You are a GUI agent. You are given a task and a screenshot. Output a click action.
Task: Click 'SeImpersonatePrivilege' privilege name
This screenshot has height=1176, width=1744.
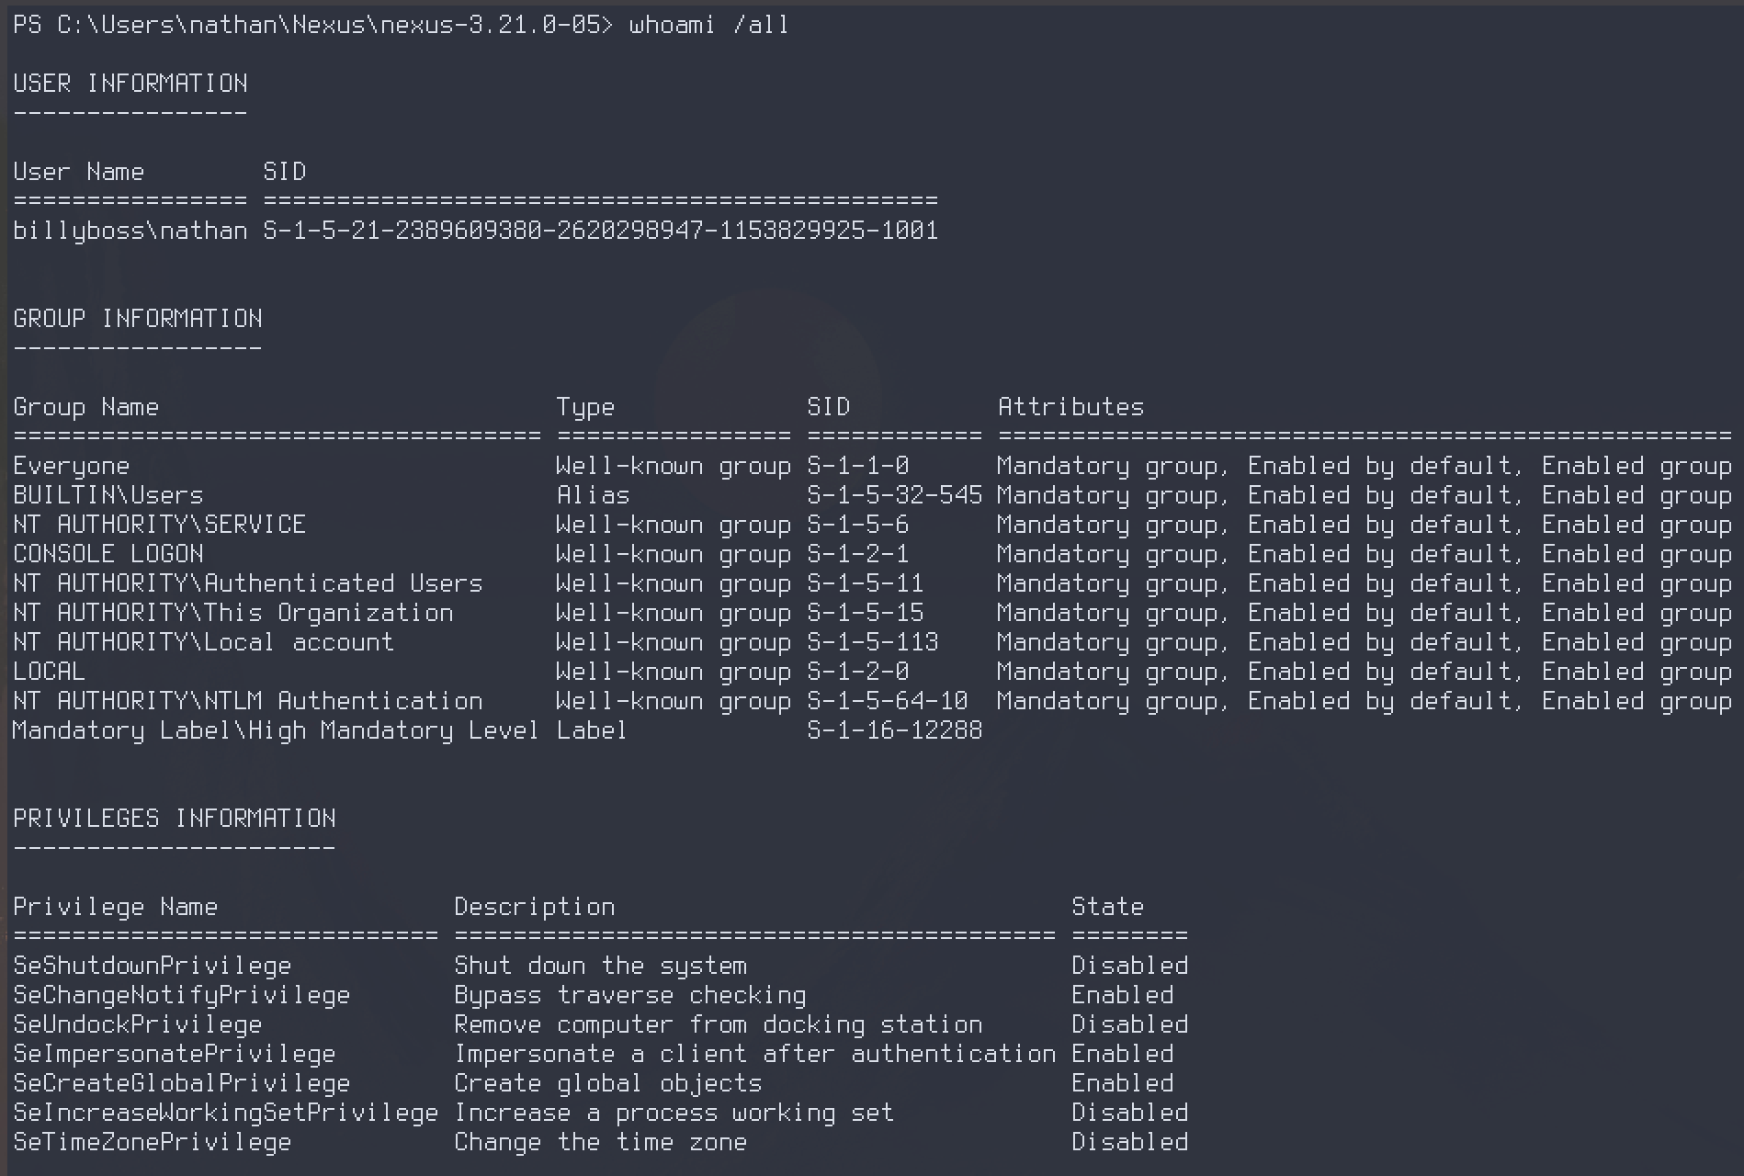click(x=175, y=1054)
